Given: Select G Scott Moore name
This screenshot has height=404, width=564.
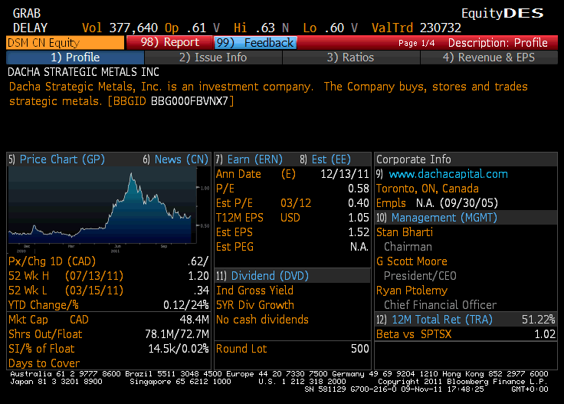Looking at the screenshot, I should 412,261.
